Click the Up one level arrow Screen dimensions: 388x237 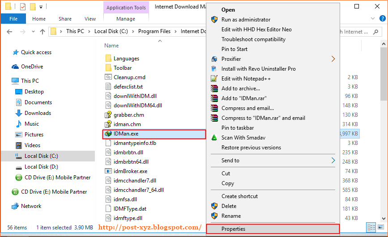[43, 32]
